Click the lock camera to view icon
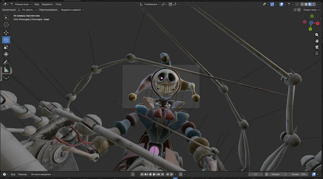This screenshot has height=179, width=323. tap(317, 53)
